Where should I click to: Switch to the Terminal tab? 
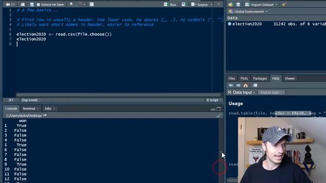click(29, 108)
